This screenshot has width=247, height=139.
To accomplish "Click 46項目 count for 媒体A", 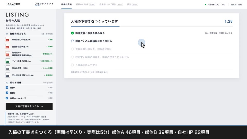I will (x=50, y=88).
